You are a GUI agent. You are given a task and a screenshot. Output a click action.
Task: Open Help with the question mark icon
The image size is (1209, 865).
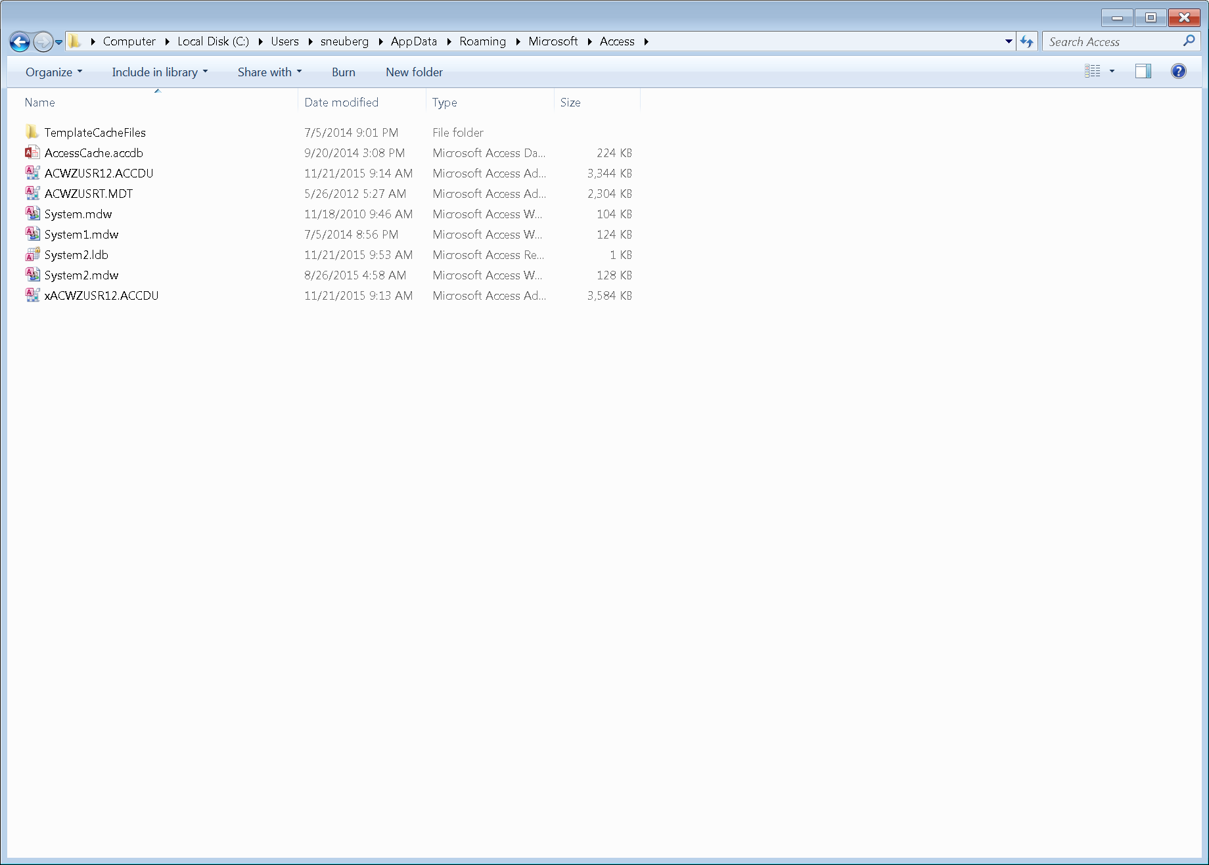(1179, 71)
